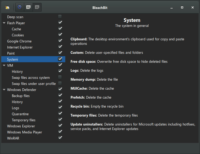Collapse the Flash Player tree node

[4, 23]
